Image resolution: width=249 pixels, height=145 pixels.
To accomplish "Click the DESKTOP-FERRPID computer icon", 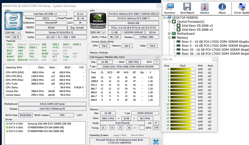I will tap(169, 18).
